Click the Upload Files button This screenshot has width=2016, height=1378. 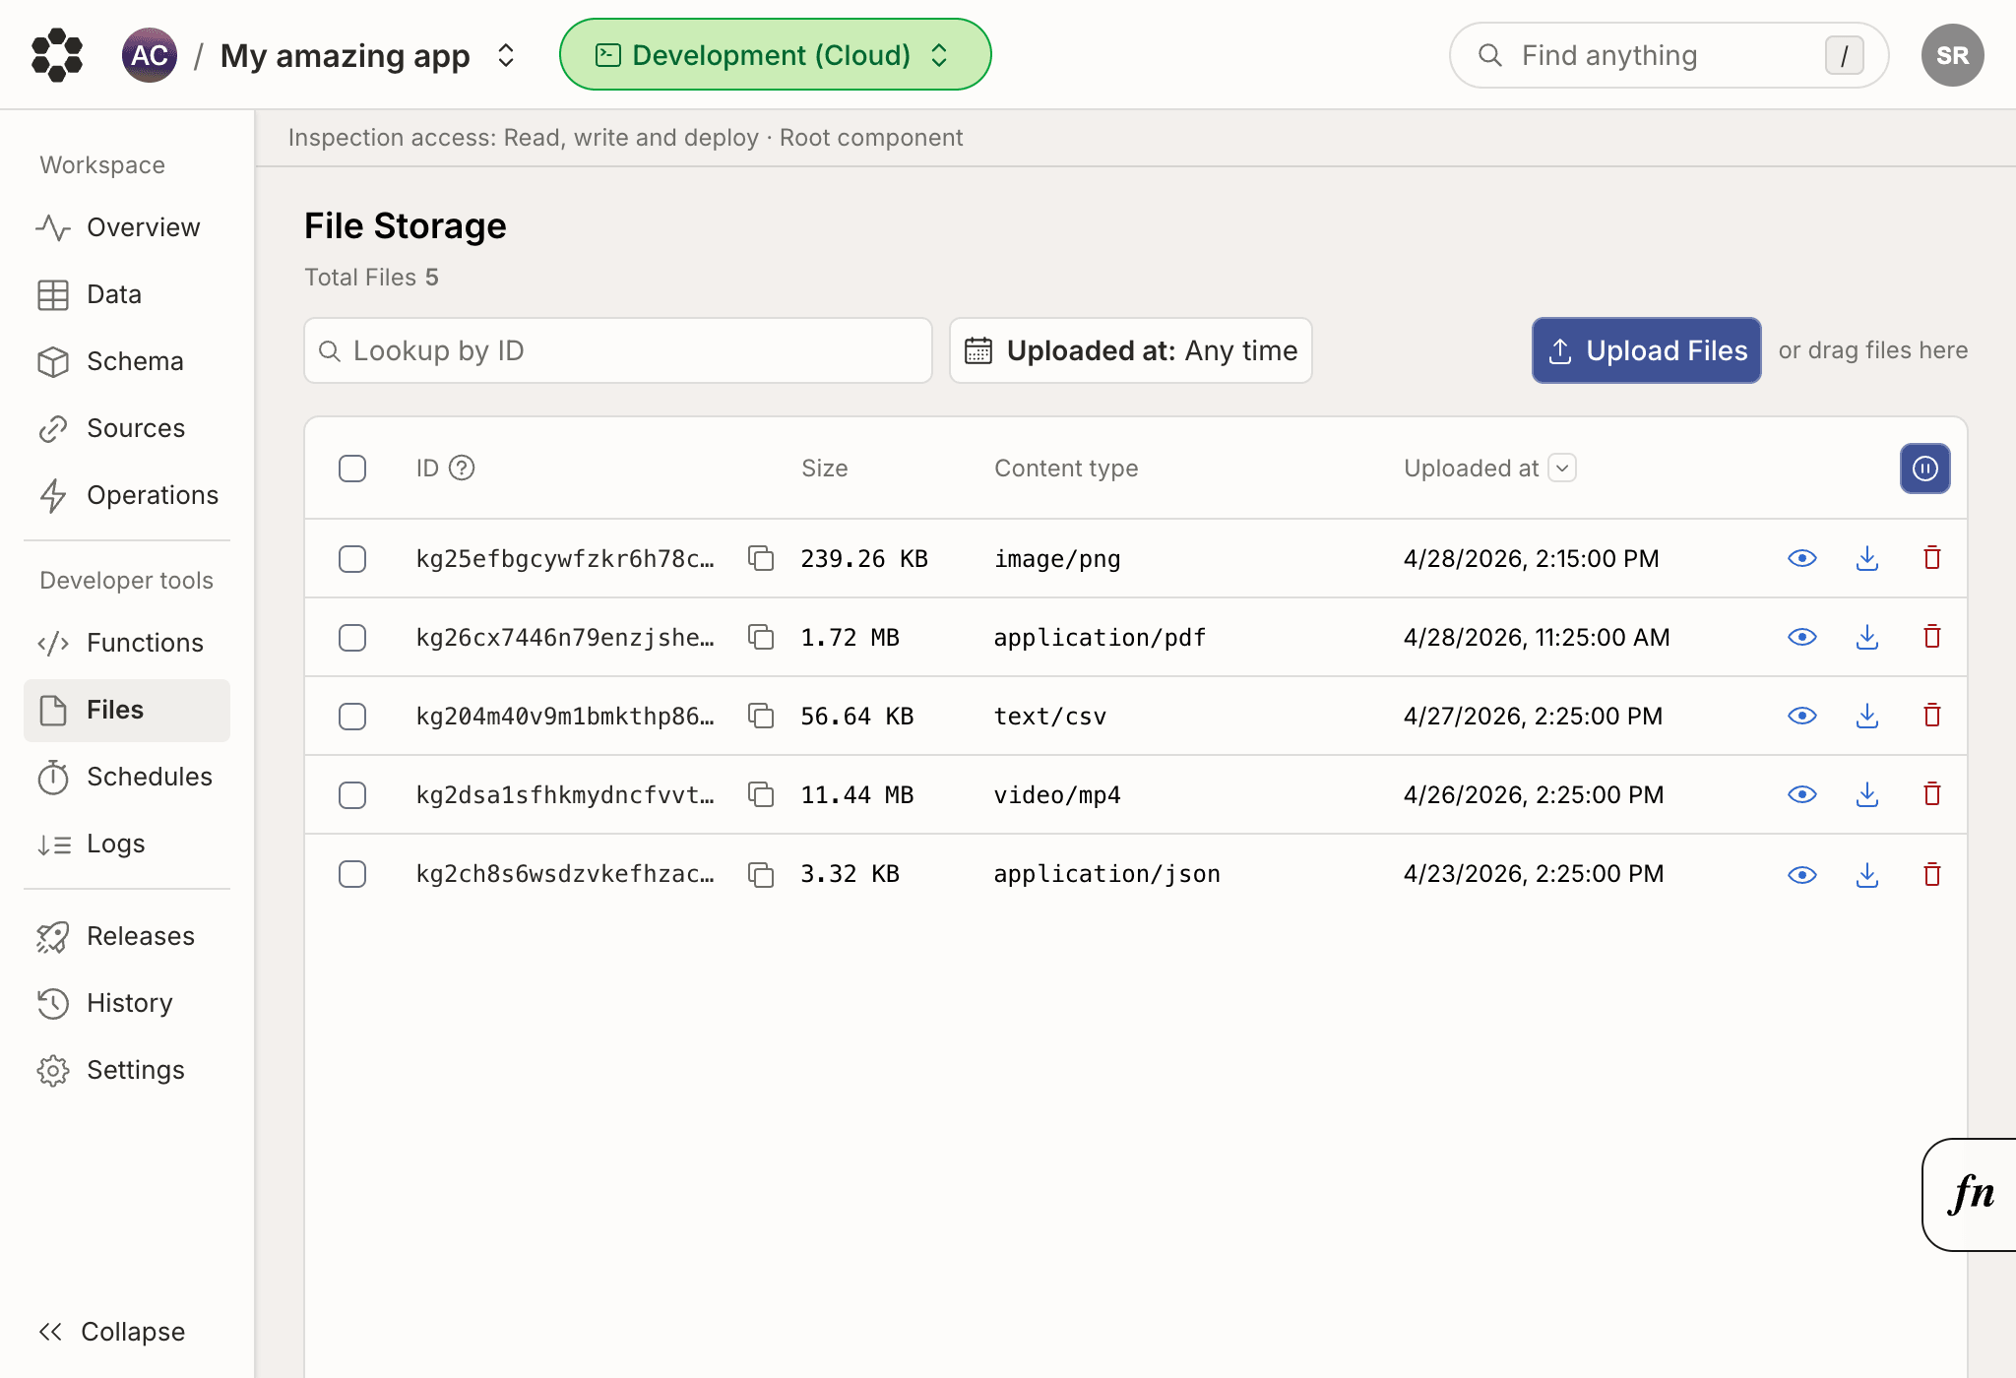click(1646, 350)
